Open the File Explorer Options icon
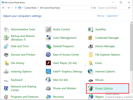 tap(91, 55)
